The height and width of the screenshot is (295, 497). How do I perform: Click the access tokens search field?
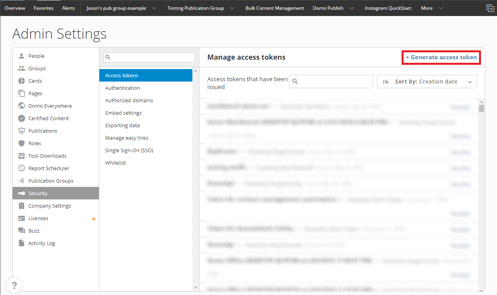click(x=331, y=82)
